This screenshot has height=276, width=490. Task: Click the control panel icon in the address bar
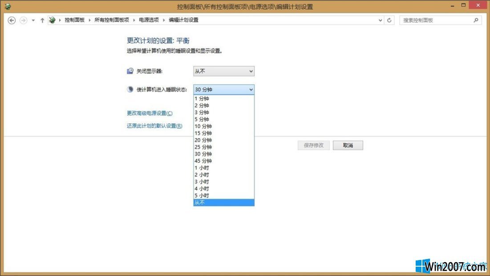point(52,20)
